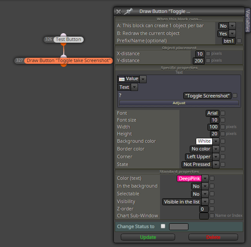251x247 pixels.
Task: Select the Draw Button block 327
Action: click(x=69, y=61)
